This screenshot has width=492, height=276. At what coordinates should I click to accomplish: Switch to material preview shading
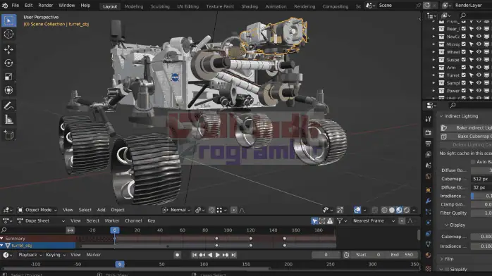pos(399,210)
